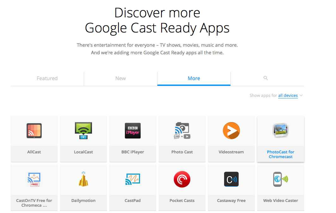Select the Show apps for label
Image resolution: width=336 pixels, height=213 pixels.
[x=263, y=95]
